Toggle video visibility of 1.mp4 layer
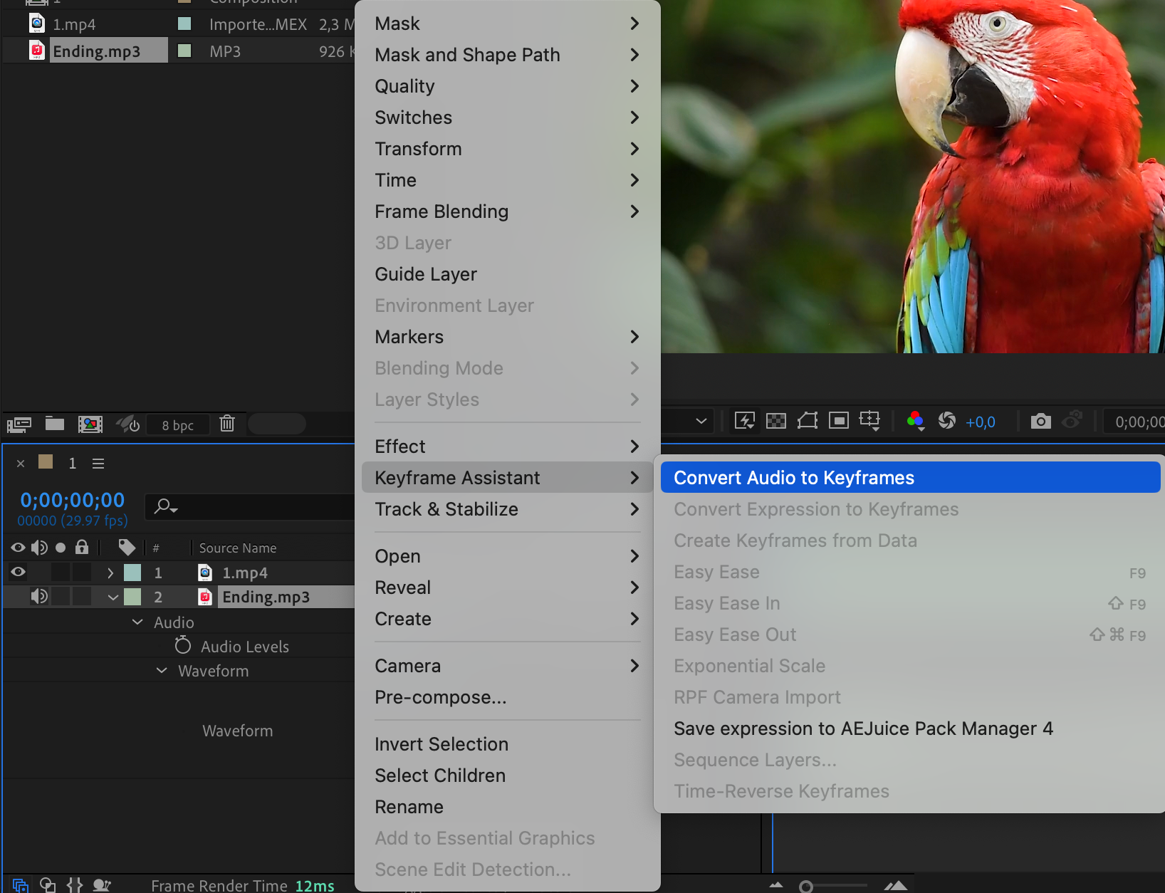 tap(19, 572)
